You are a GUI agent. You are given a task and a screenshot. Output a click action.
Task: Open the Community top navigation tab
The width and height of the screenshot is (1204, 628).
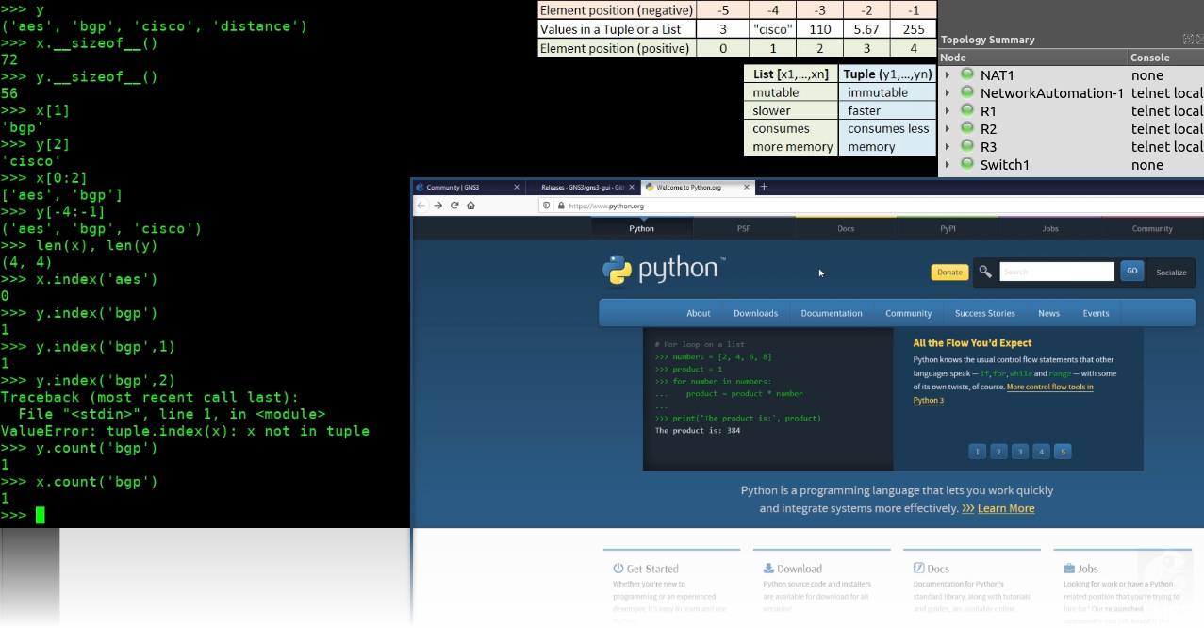(x=1152, y=228)
